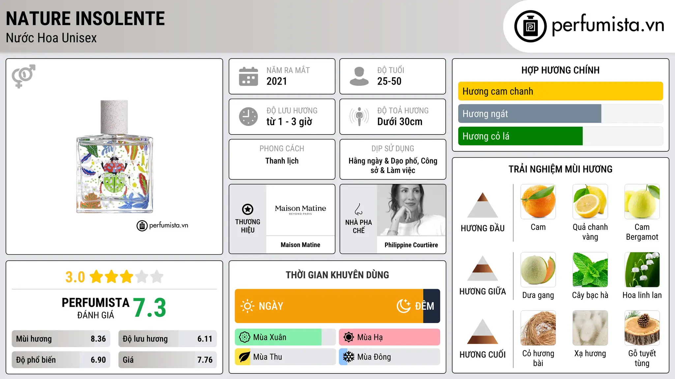The height and width of the screenshot is (379, 675).
Task: Open the Nature Insolente bottle image
Action: pos(115,157)
